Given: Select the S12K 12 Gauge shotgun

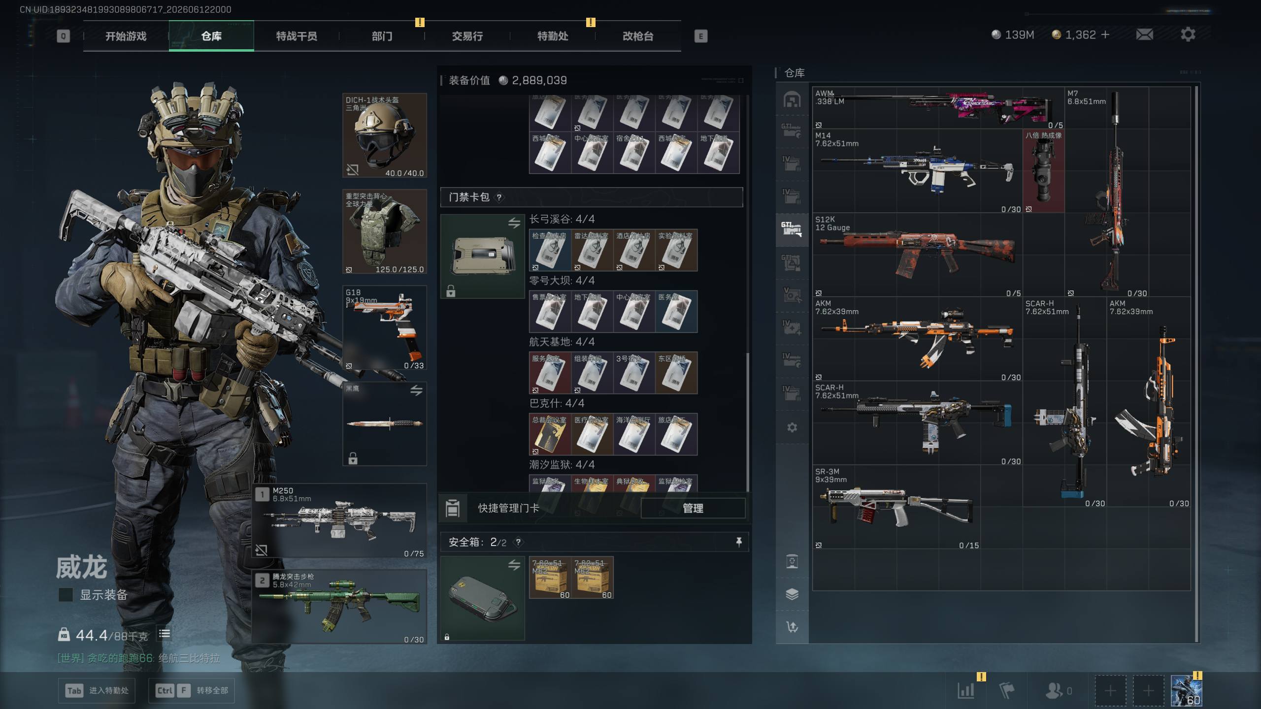Looking at the screenshot, I should [x=917, y=255].
